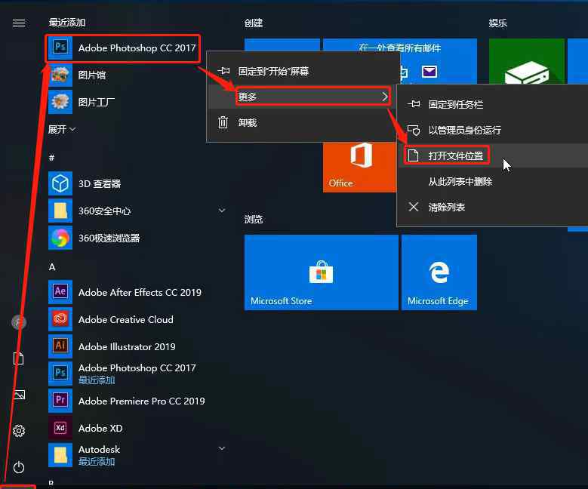Viewport: 588px width, 489px height.
Task: Click the Microsoft Store tile
Action: (321, 272)
